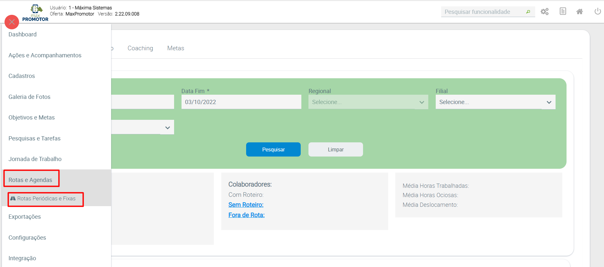Click the Limpar button
Viewport: 604px width, 267px height.
[336, 149]
